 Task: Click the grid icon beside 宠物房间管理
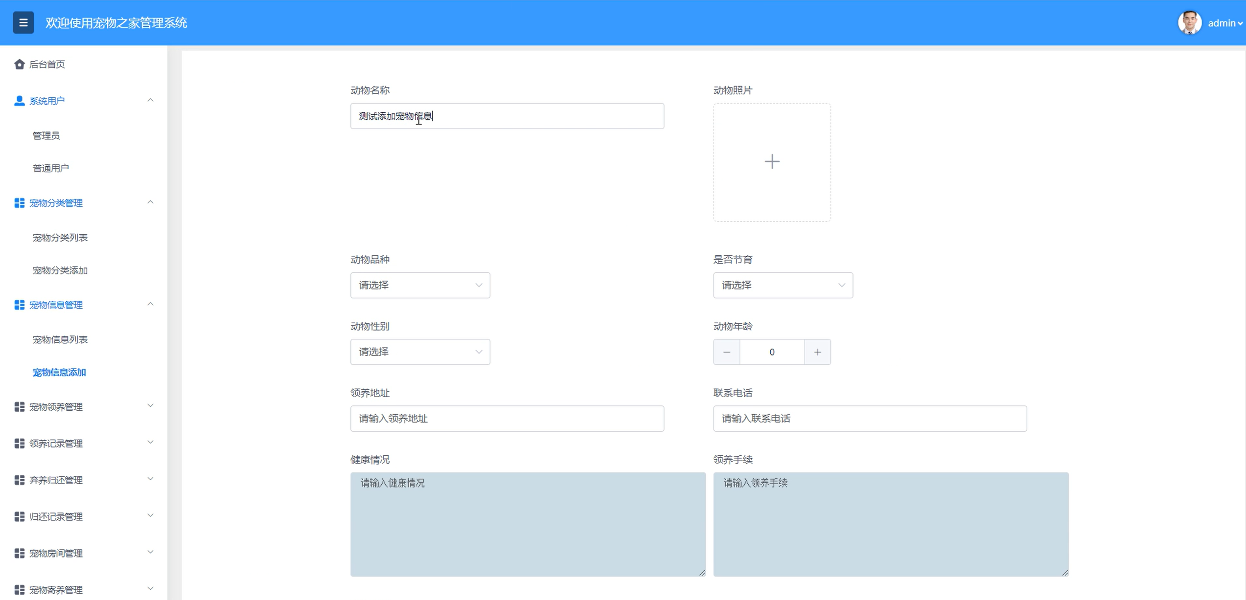pos(19,553)
